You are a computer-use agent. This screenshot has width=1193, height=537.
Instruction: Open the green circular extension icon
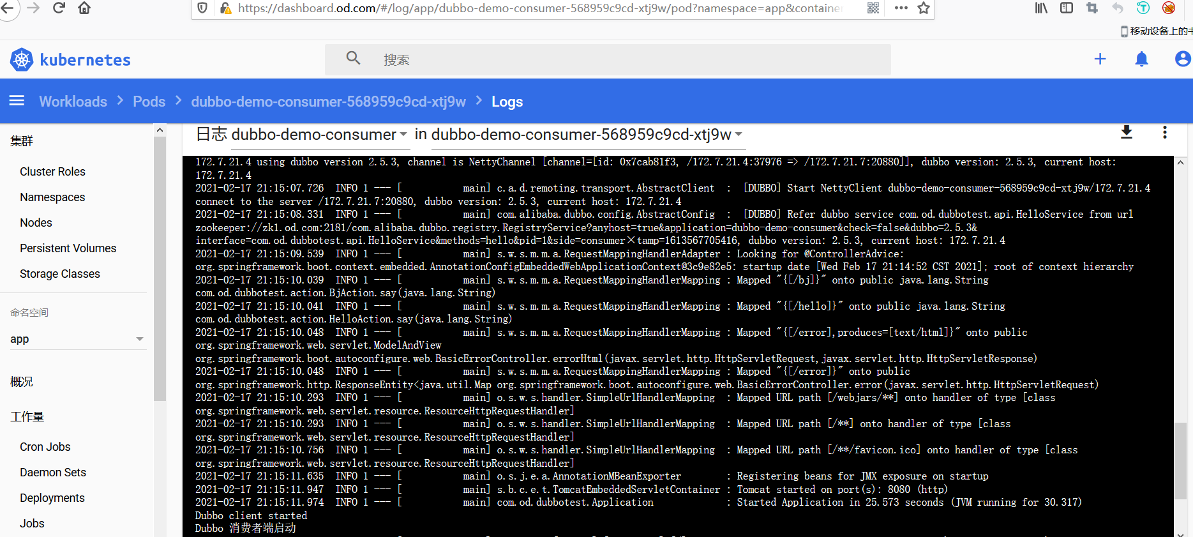pos(1143,8)
